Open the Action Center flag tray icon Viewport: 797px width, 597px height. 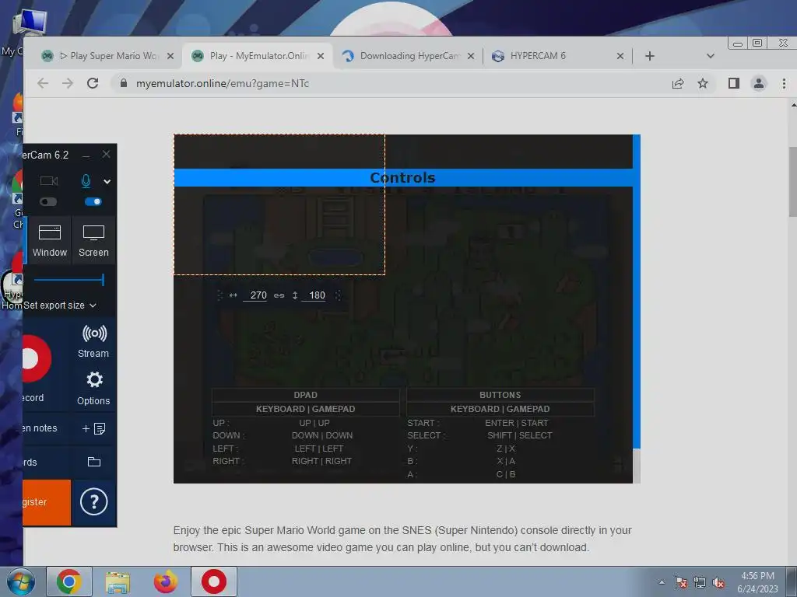click(680, 583)
